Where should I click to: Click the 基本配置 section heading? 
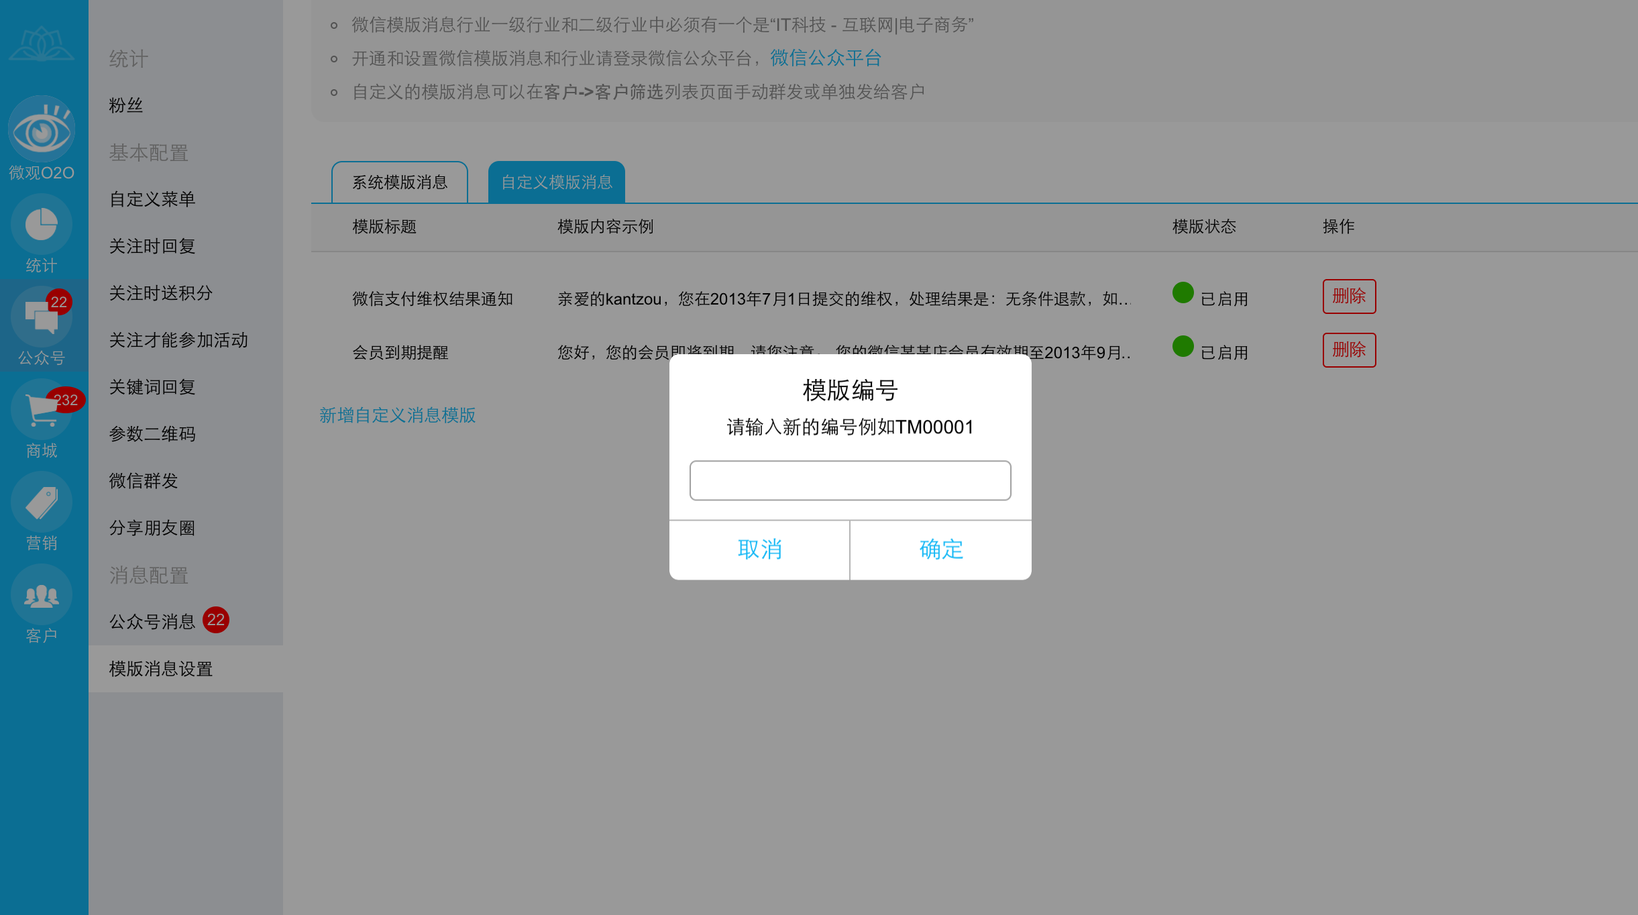149,153
